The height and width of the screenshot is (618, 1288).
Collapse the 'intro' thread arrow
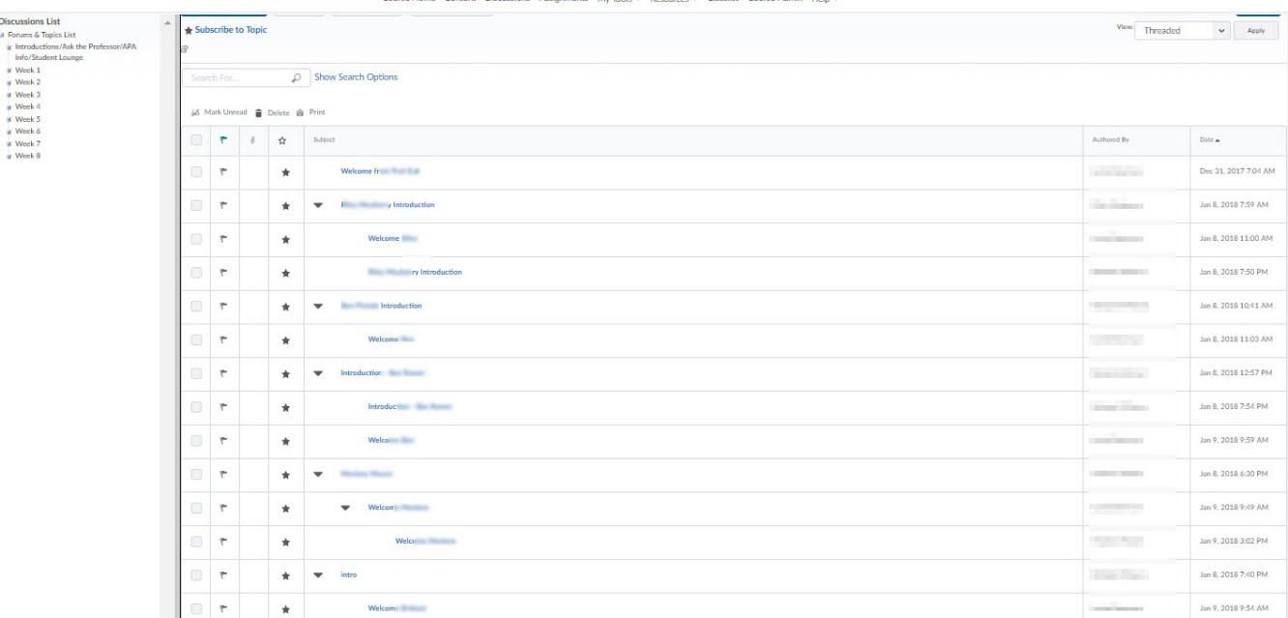tap(318, 575)
